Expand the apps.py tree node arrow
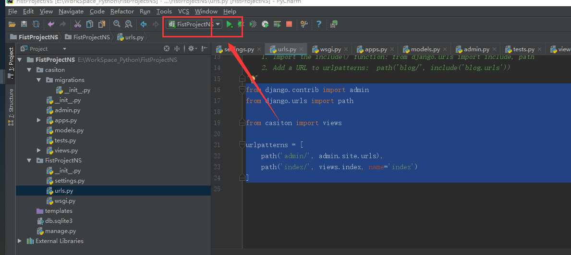Viewport: 571px width, 255px height. pos(39,120)
